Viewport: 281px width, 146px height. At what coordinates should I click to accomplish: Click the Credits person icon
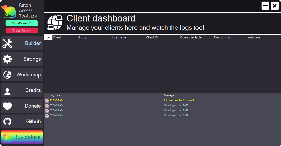7,91
